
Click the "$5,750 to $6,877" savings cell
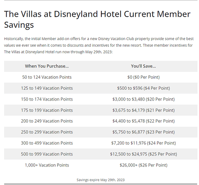coord(143,132)
